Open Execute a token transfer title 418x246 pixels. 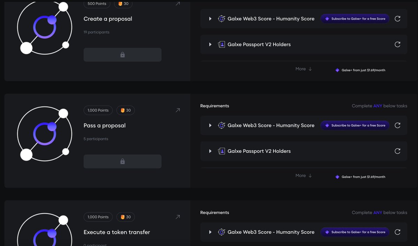[117, 232]
